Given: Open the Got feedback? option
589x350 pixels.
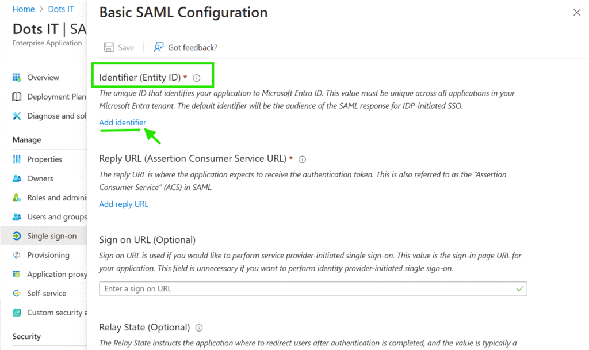Looking at the screenshot, I should click(186, 47).
